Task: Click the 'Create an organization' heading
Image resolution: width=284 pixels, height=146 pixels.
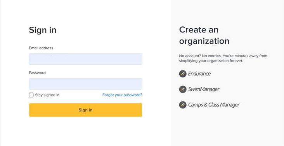Action: click(x=204, y=35)
